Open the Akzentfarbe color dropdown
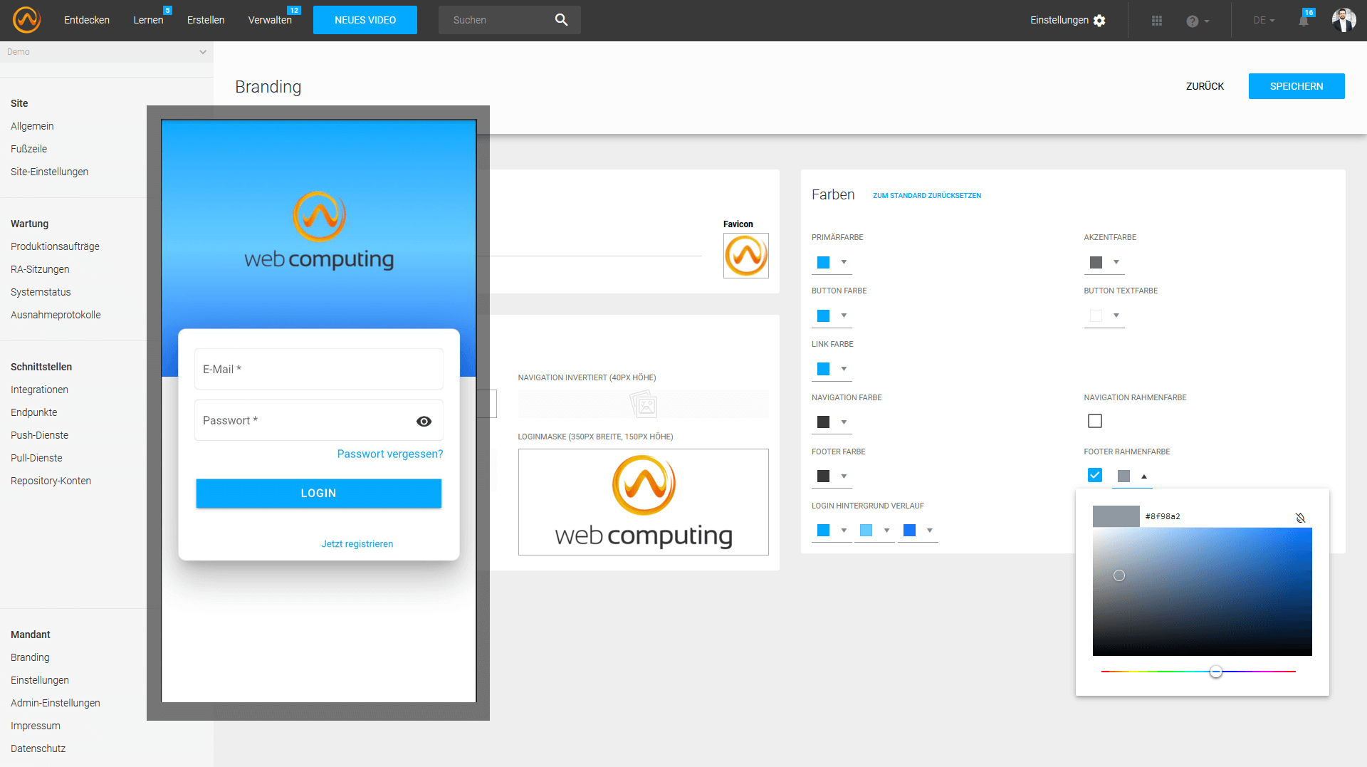Image resolution: width=1367 pixels, height=767 pixels. click(1116, 262)
